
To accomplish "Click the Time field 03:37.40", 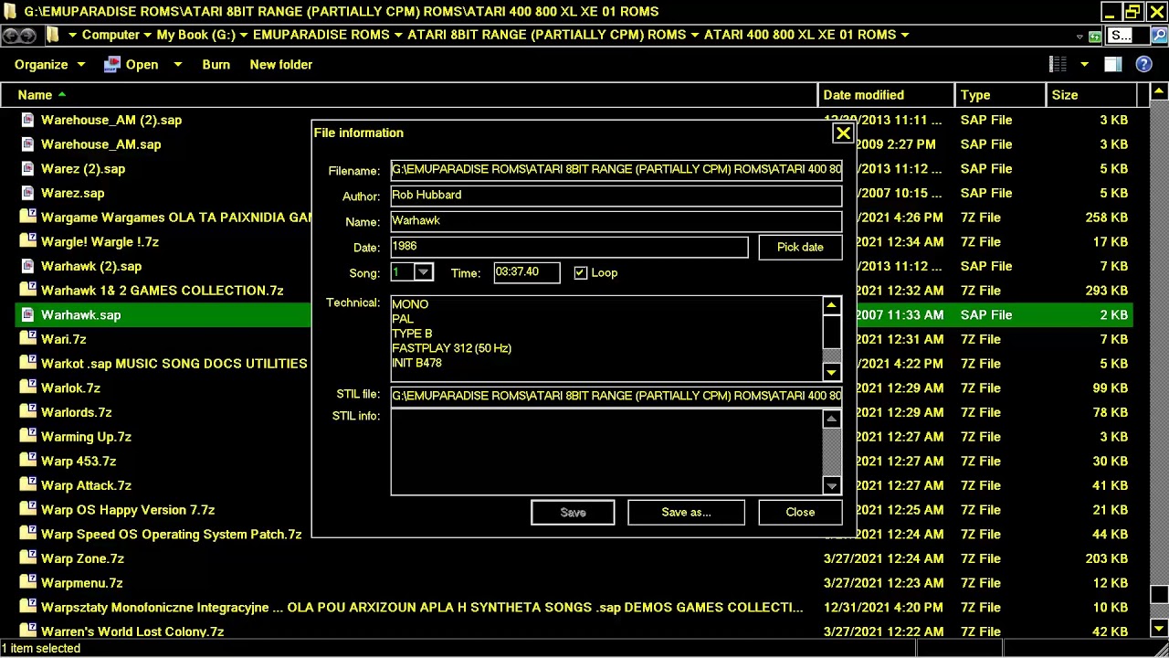I will pyautogui.click(x=527, y=272).
